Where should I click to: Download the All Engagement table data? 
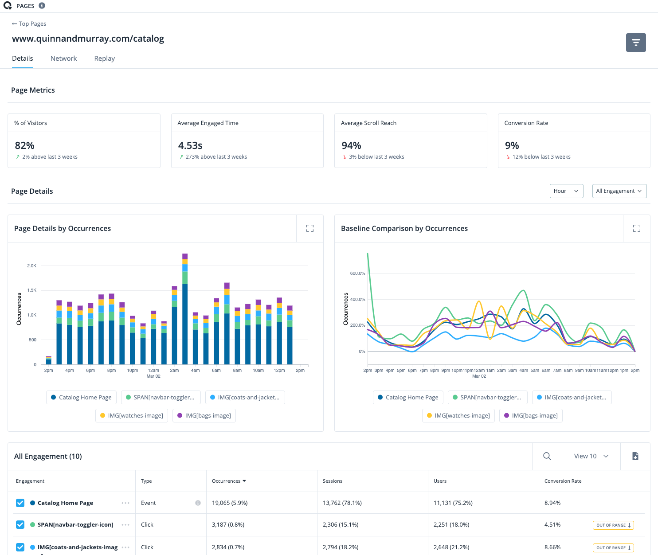(635, 456)
